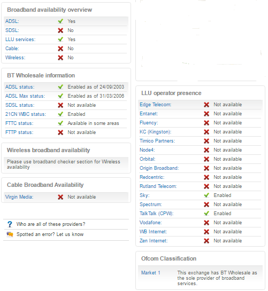Click the Edge Telecom operator link

pos(156,105)
